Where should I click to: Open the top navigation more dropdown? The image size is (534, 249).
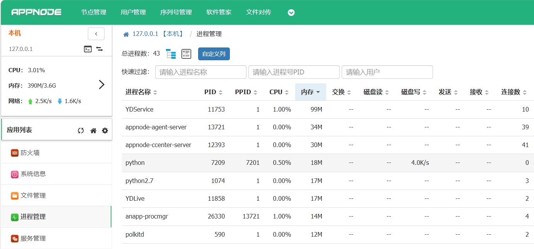pos(291,12)
